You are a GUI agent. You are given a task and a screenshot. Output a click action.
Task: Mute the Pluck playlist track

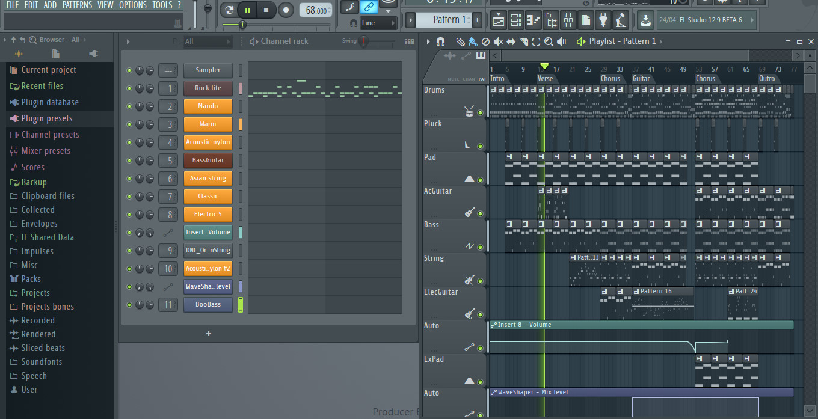(480, 146)
